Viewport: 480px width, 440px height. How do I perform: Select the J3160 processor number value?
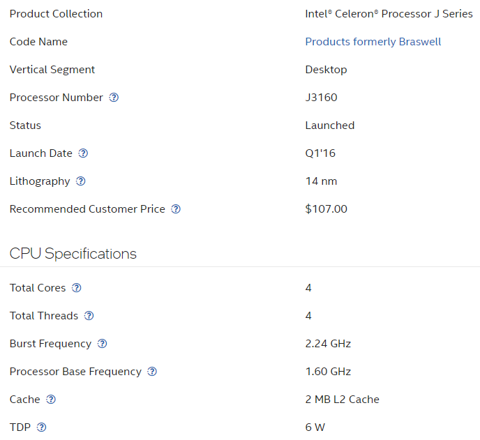click(321, 98)
